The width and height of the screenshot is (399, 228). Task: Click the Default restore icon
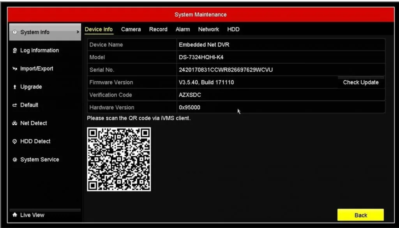[15, 105]
